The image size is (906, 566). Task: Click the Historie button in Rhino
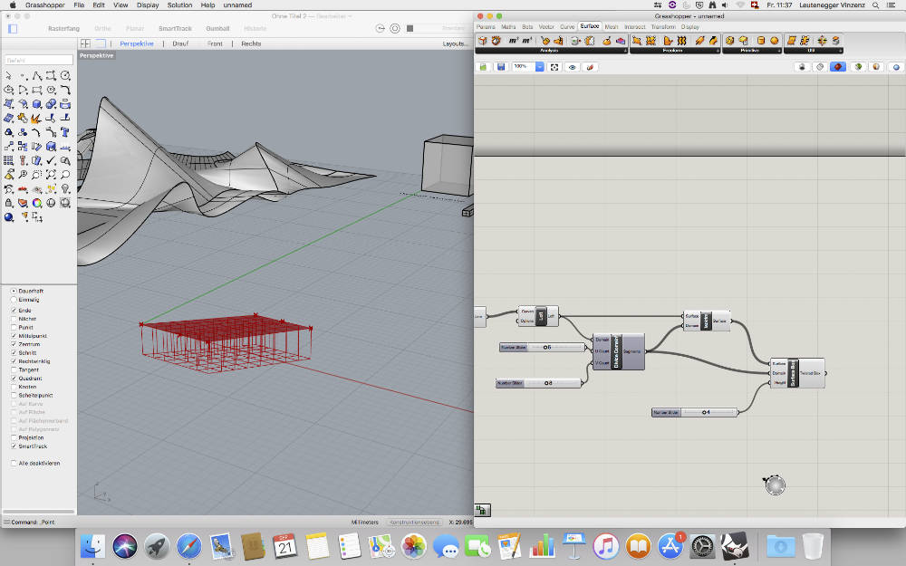click(x=255, y=28)
